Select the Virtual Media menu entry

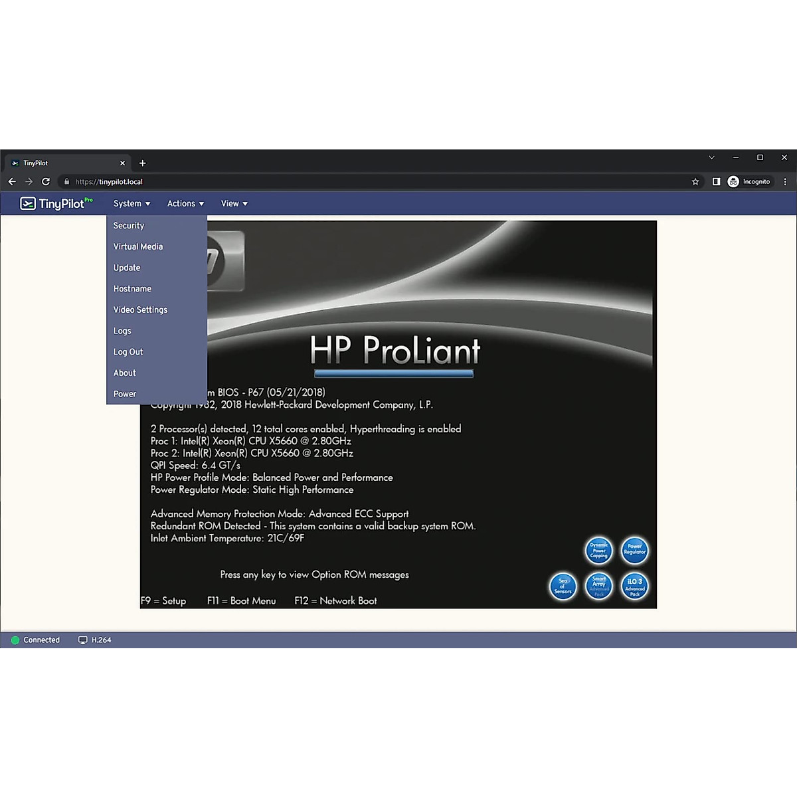(137, 246)
